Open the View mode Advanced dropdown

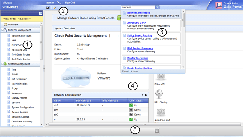(24, 19)
